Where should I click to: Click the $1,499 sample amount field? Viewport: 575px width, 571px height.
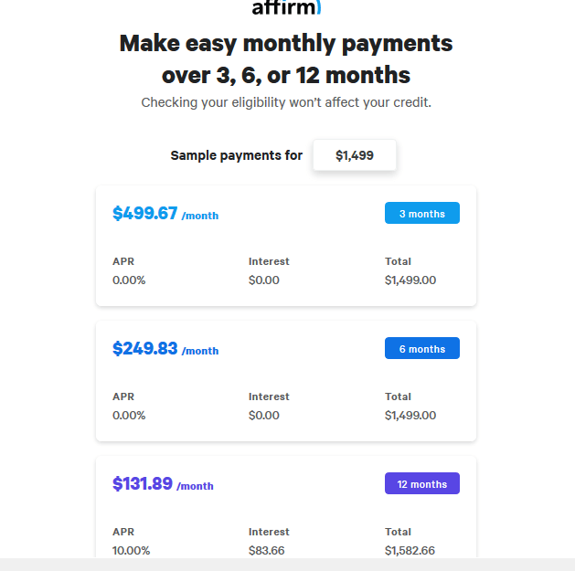tap(355, 155)
